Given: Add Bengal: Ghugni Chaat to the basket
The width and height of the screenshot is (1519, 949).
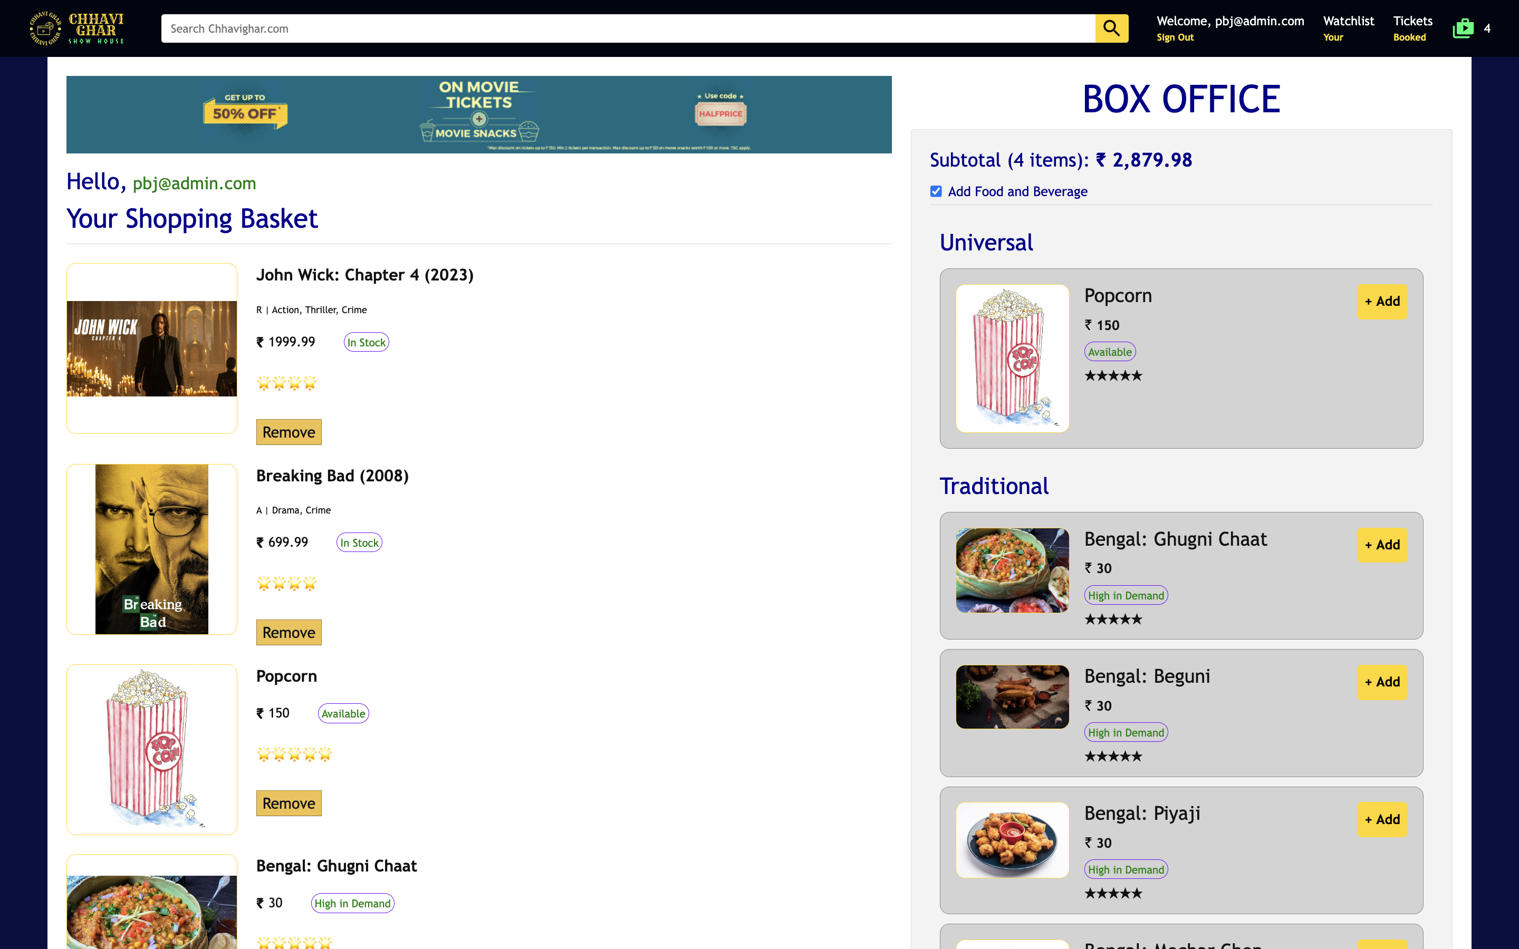Looking at the screenshot, I should (1381, 545).
